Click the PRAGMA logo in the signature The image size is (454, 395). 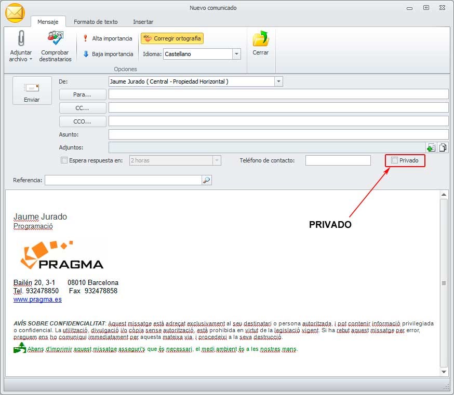click(x=62, y=255)
